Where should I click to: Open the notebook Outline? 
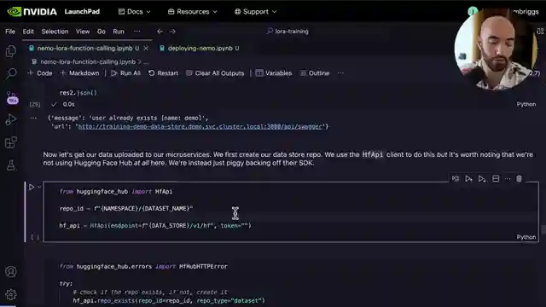click(315, 73)
